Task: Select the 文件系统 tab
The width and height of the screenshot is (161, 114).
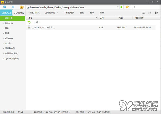Action: click(x=19, y=13)
